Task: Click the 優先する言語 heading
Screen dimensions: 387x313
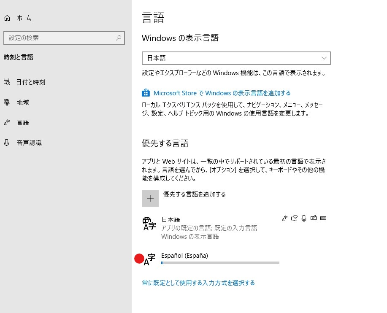Action: (165, 143)
